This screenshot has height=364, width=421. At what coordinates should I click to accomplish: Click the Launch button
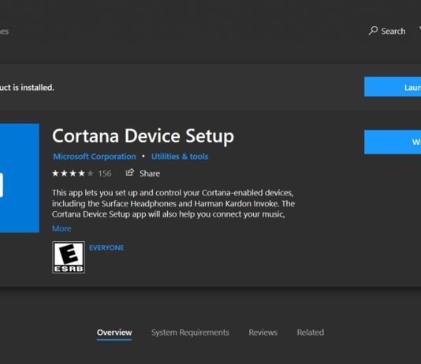click(393, 87)
